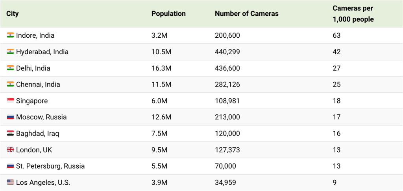This screenshot has width=403, height=191.
Task: Click Moscow's 12.6M population value
Action: (161, 117)
